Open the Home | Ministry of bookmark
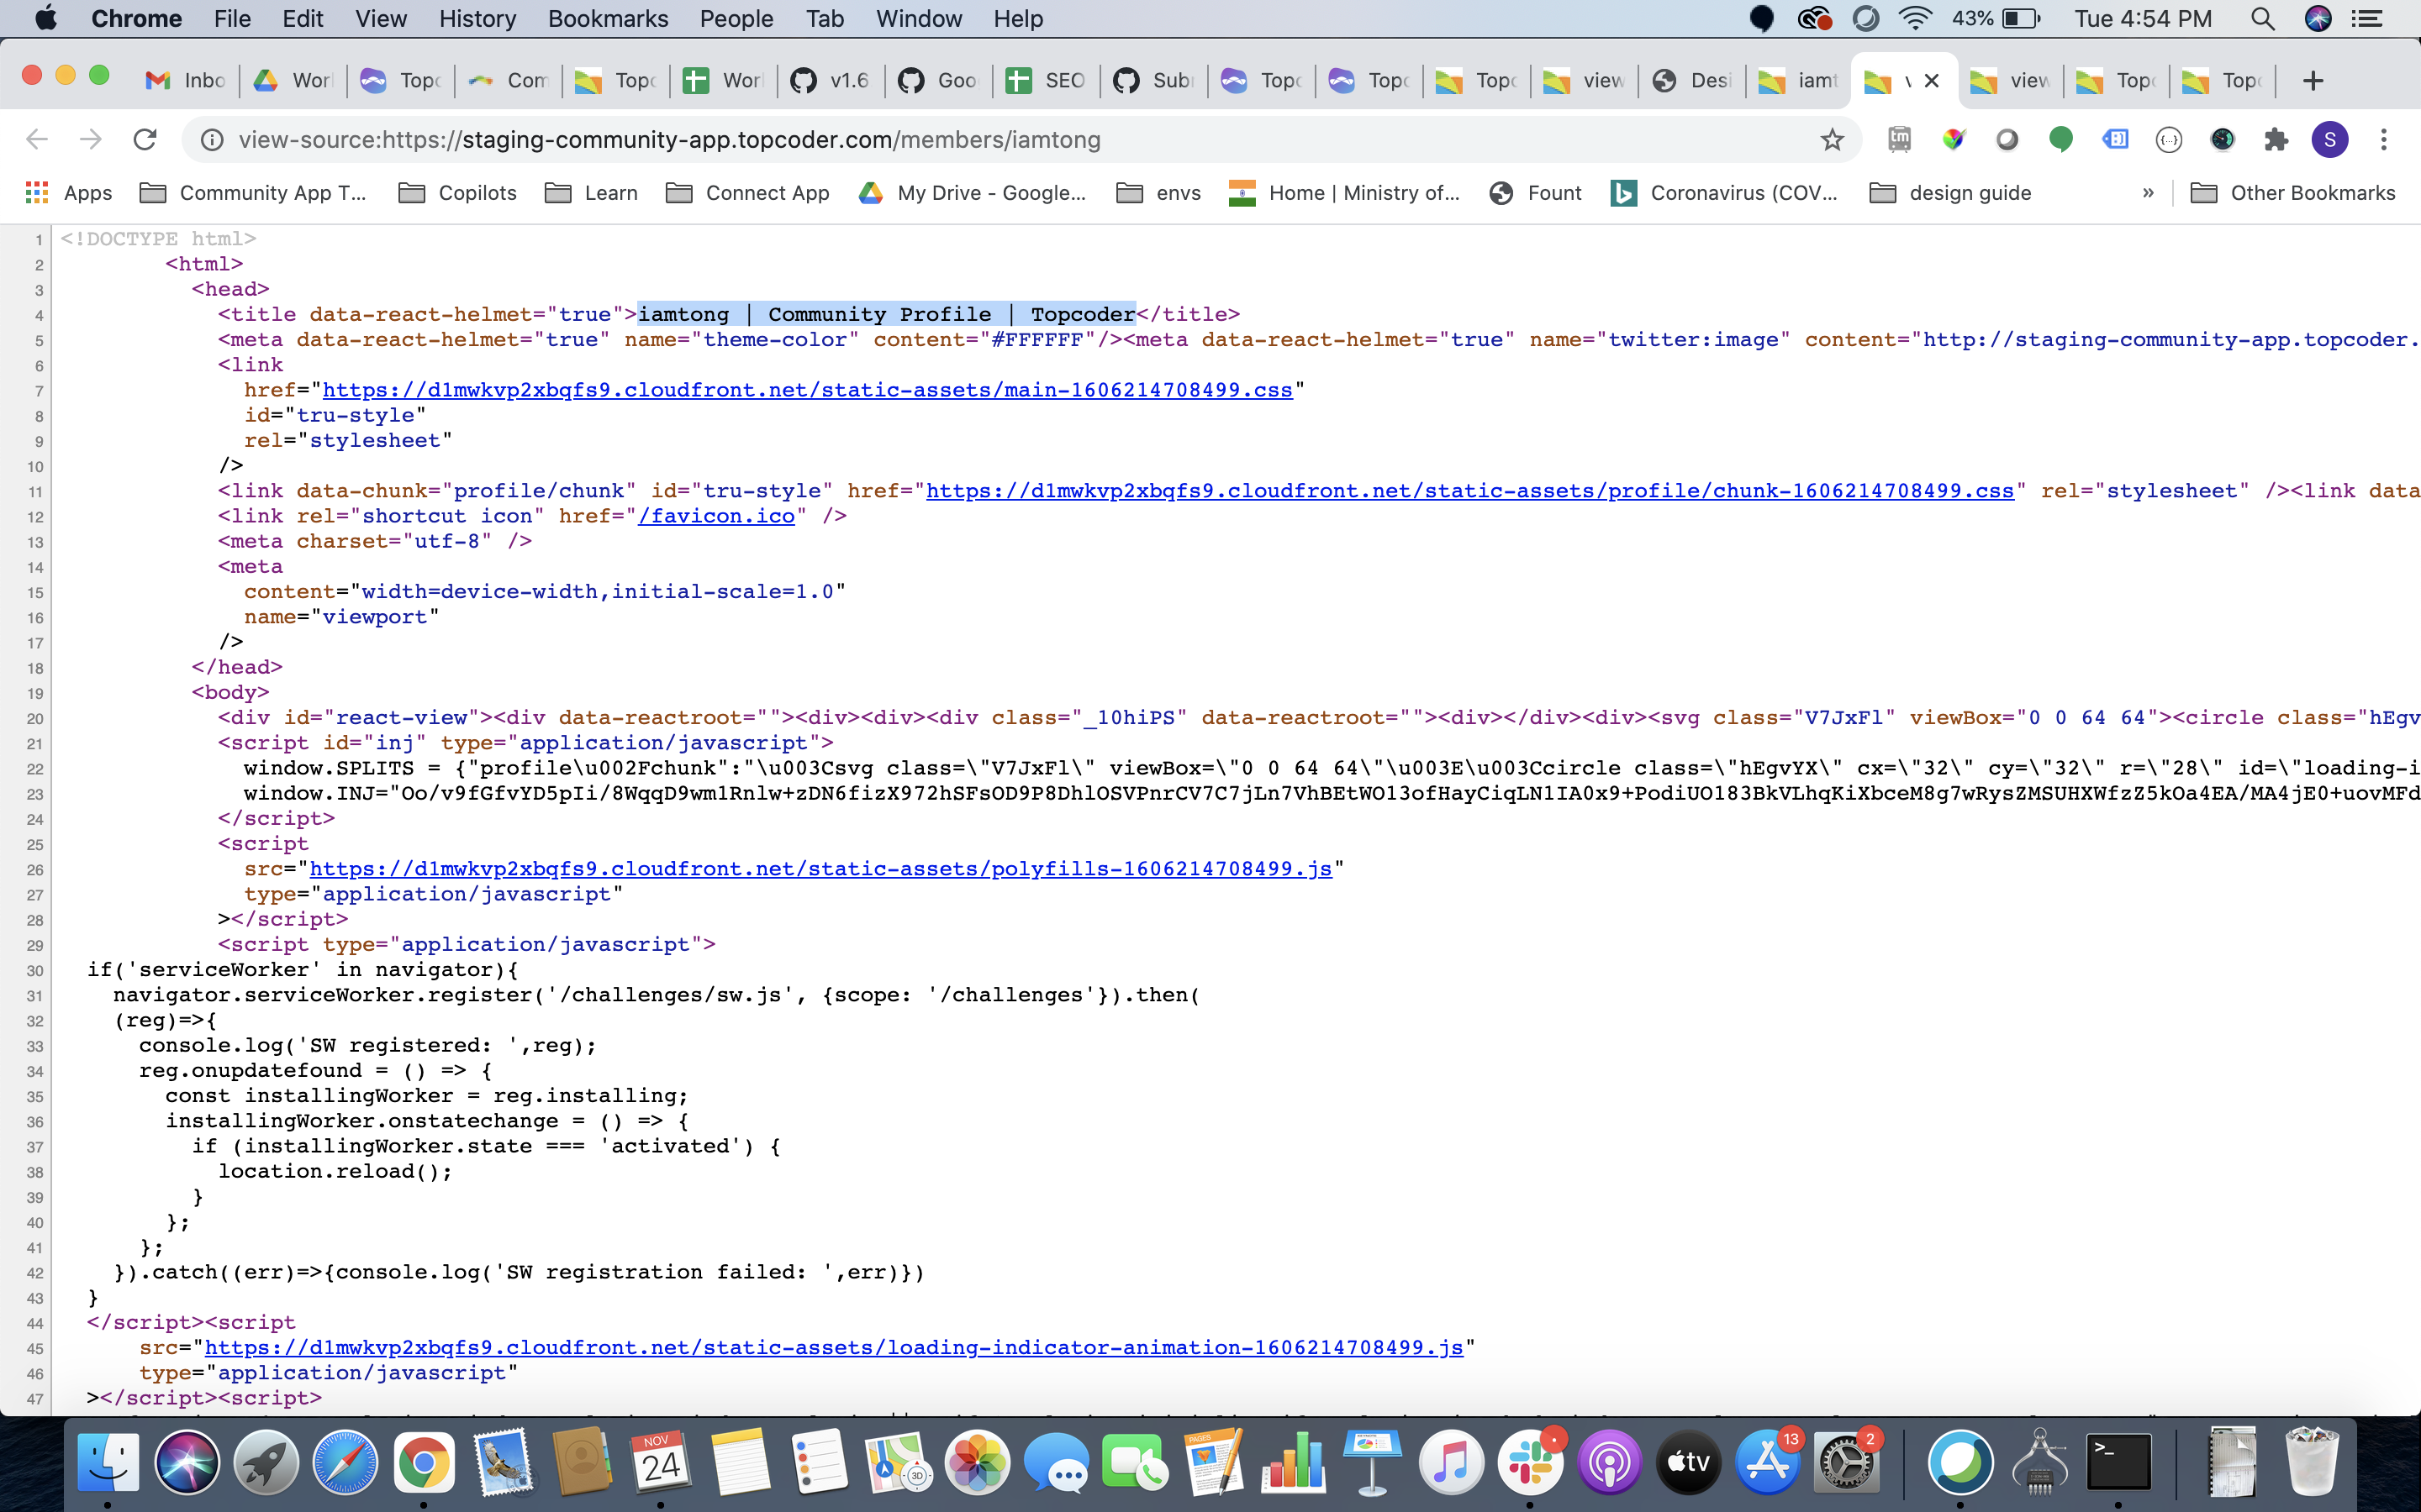This screenshot has width=2421, height=1512. click(1344, 192)
